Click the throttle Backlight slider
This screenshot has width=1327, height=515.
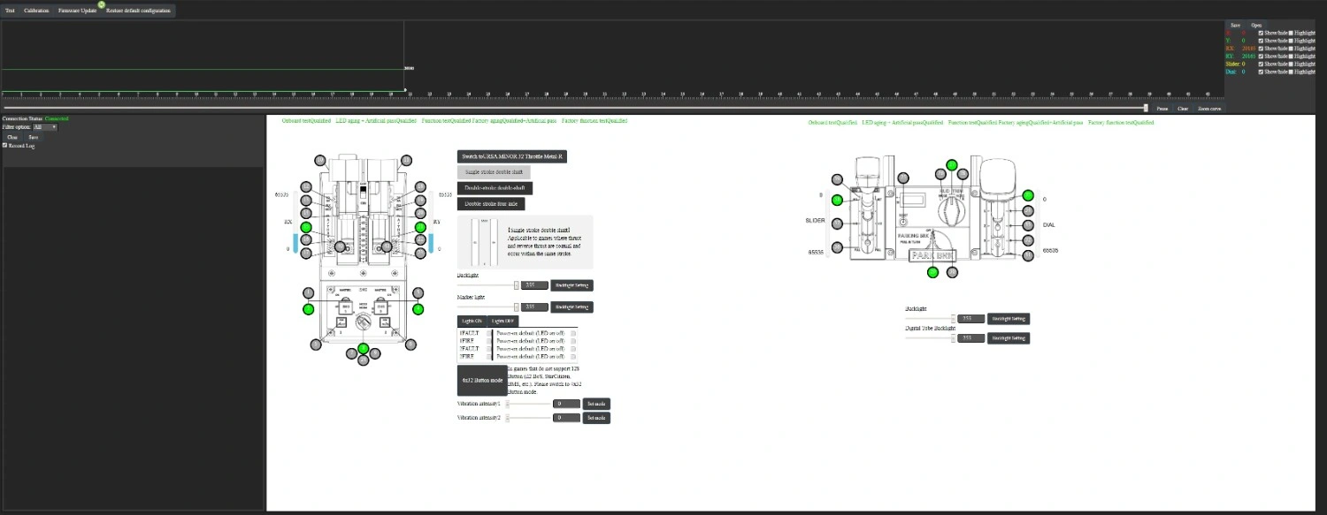pyautogui.click(x=488, y=285)
